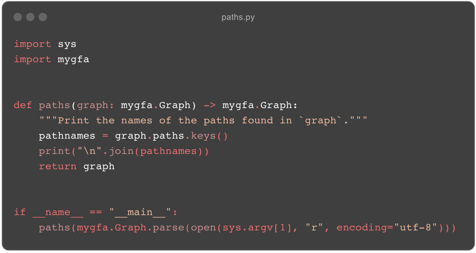Click the paths.py file title

(238, 17)
